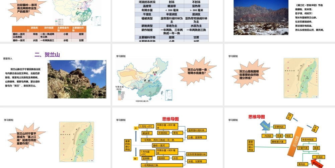335x168 pixels.
Task: Click the 思维导图 heading on the 秦岭—淮河 slide
Action: pos(171,119)
